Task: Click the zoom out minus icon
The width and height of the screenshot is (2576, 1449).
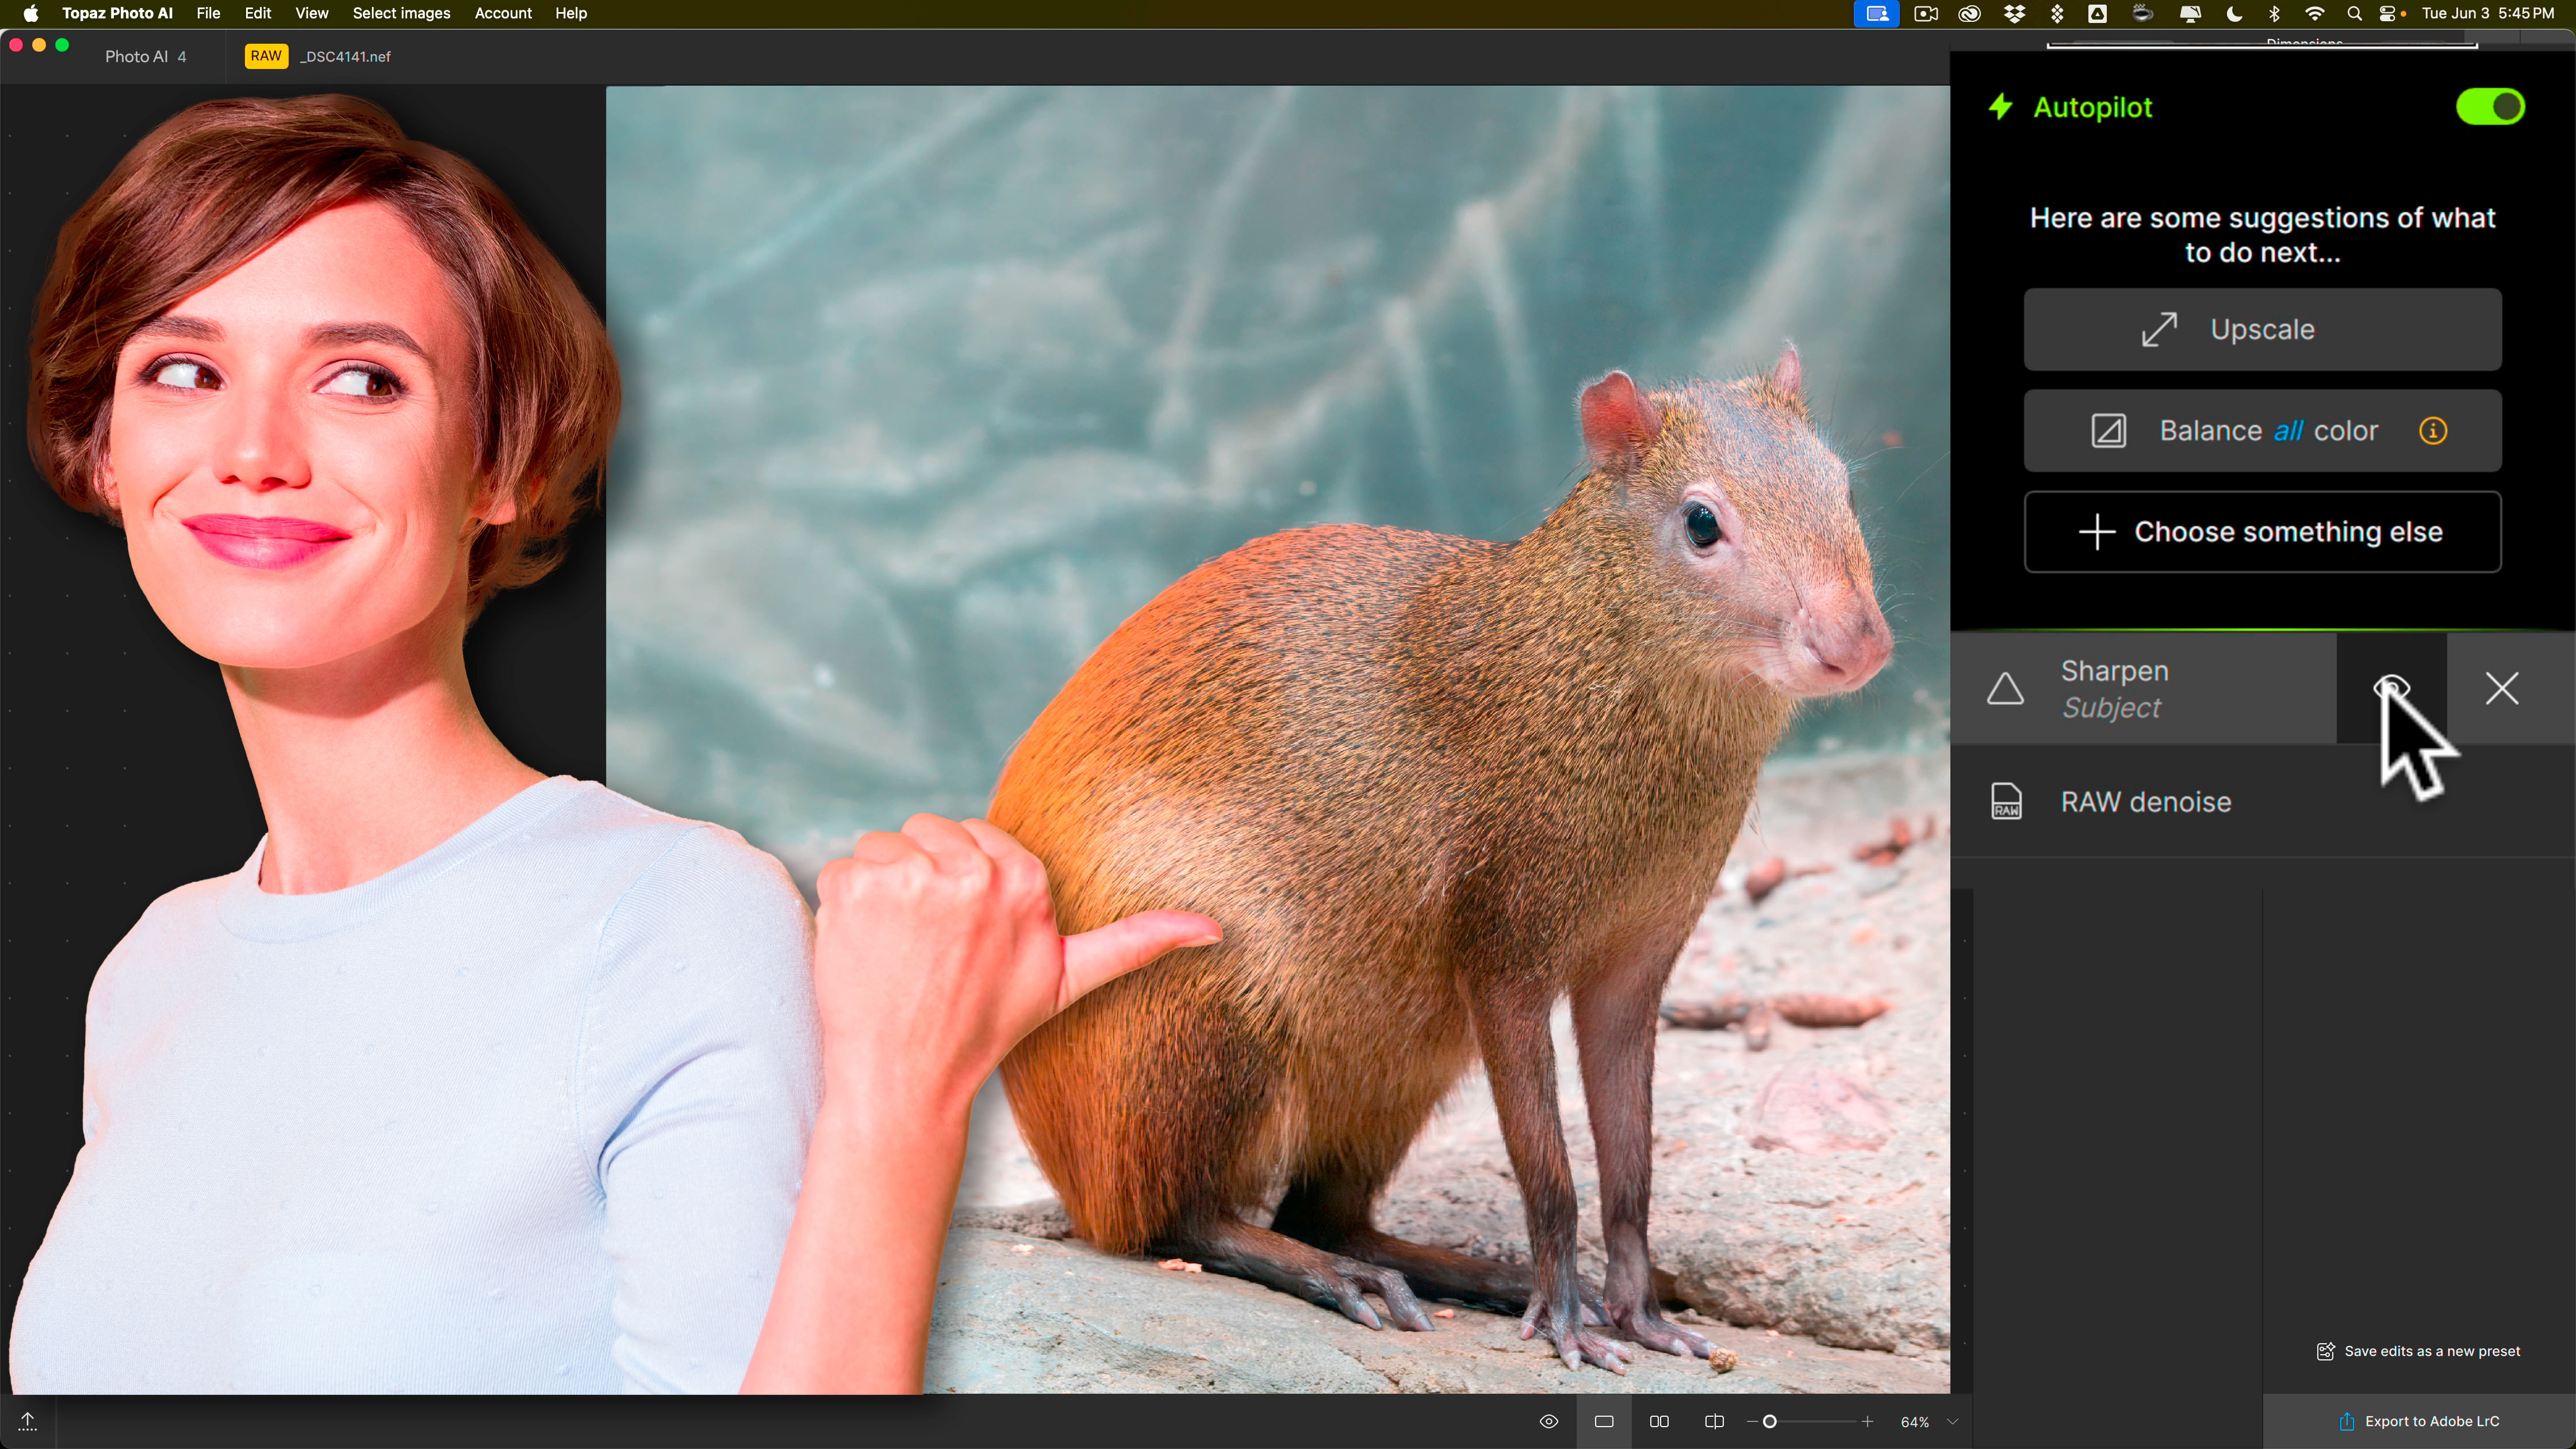Action: point(1752,1421)
